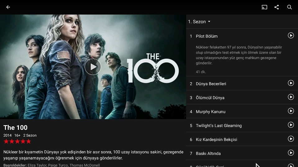The height and width of the screenshot is (167, 298).
Task: Play episode 2 Dünya Becerileri
Action: click(x=291, y=83)
